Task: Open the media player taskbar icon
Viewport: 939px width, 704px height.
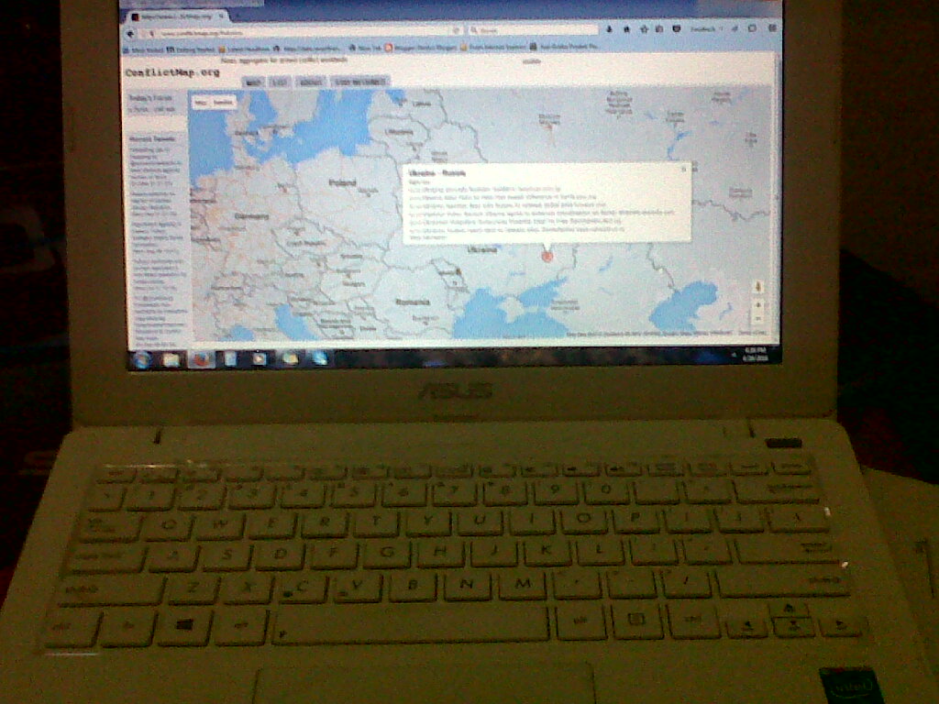Action: tap(260, 358)
